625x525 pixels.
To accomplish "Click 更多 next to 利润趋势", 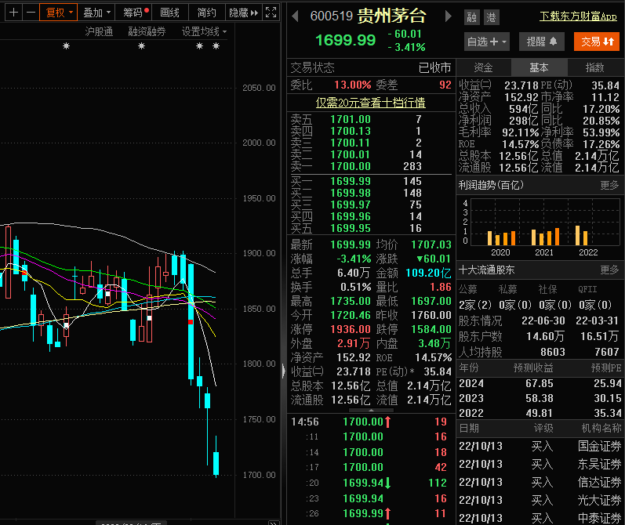I will click(609, 185).
